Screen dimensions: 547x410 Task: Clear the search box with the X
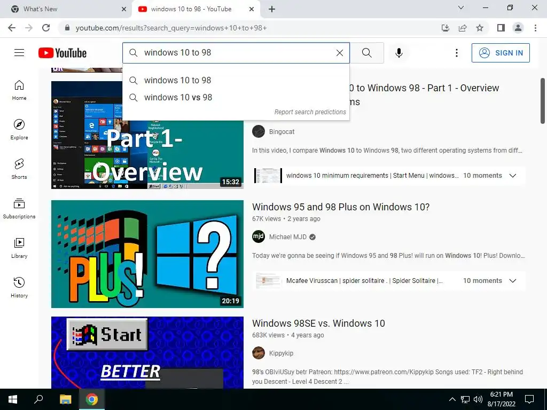point(339,53)
